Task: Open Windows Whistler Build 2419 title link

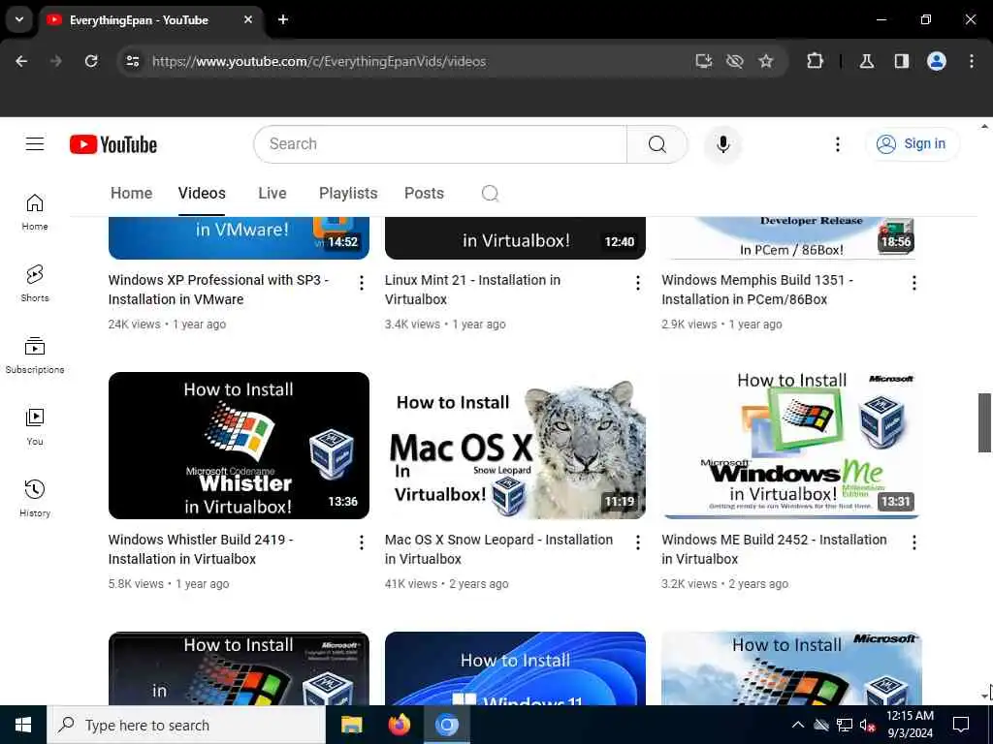Action: (x=201, y=549)
